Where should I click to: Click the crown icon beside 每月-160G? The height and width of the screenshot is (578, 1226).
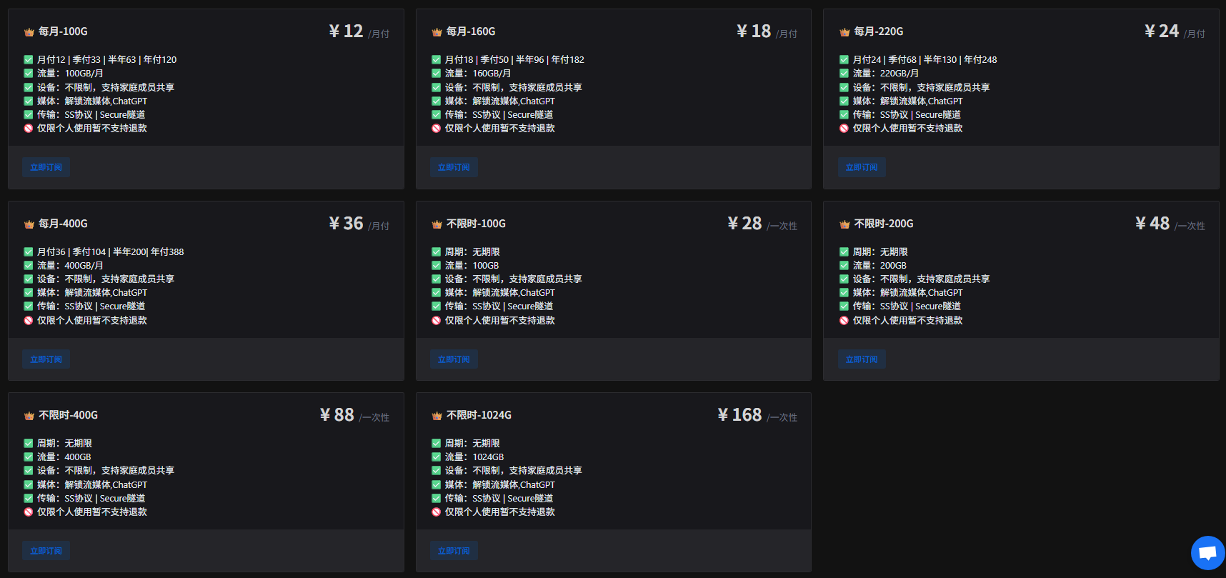(x=437, y=32)
